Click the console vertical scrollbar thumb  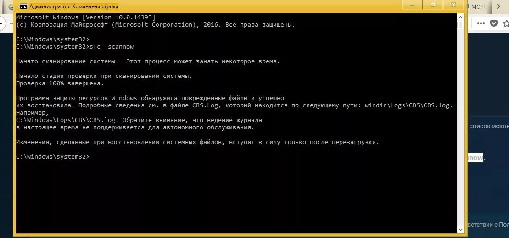coord(460,25)
